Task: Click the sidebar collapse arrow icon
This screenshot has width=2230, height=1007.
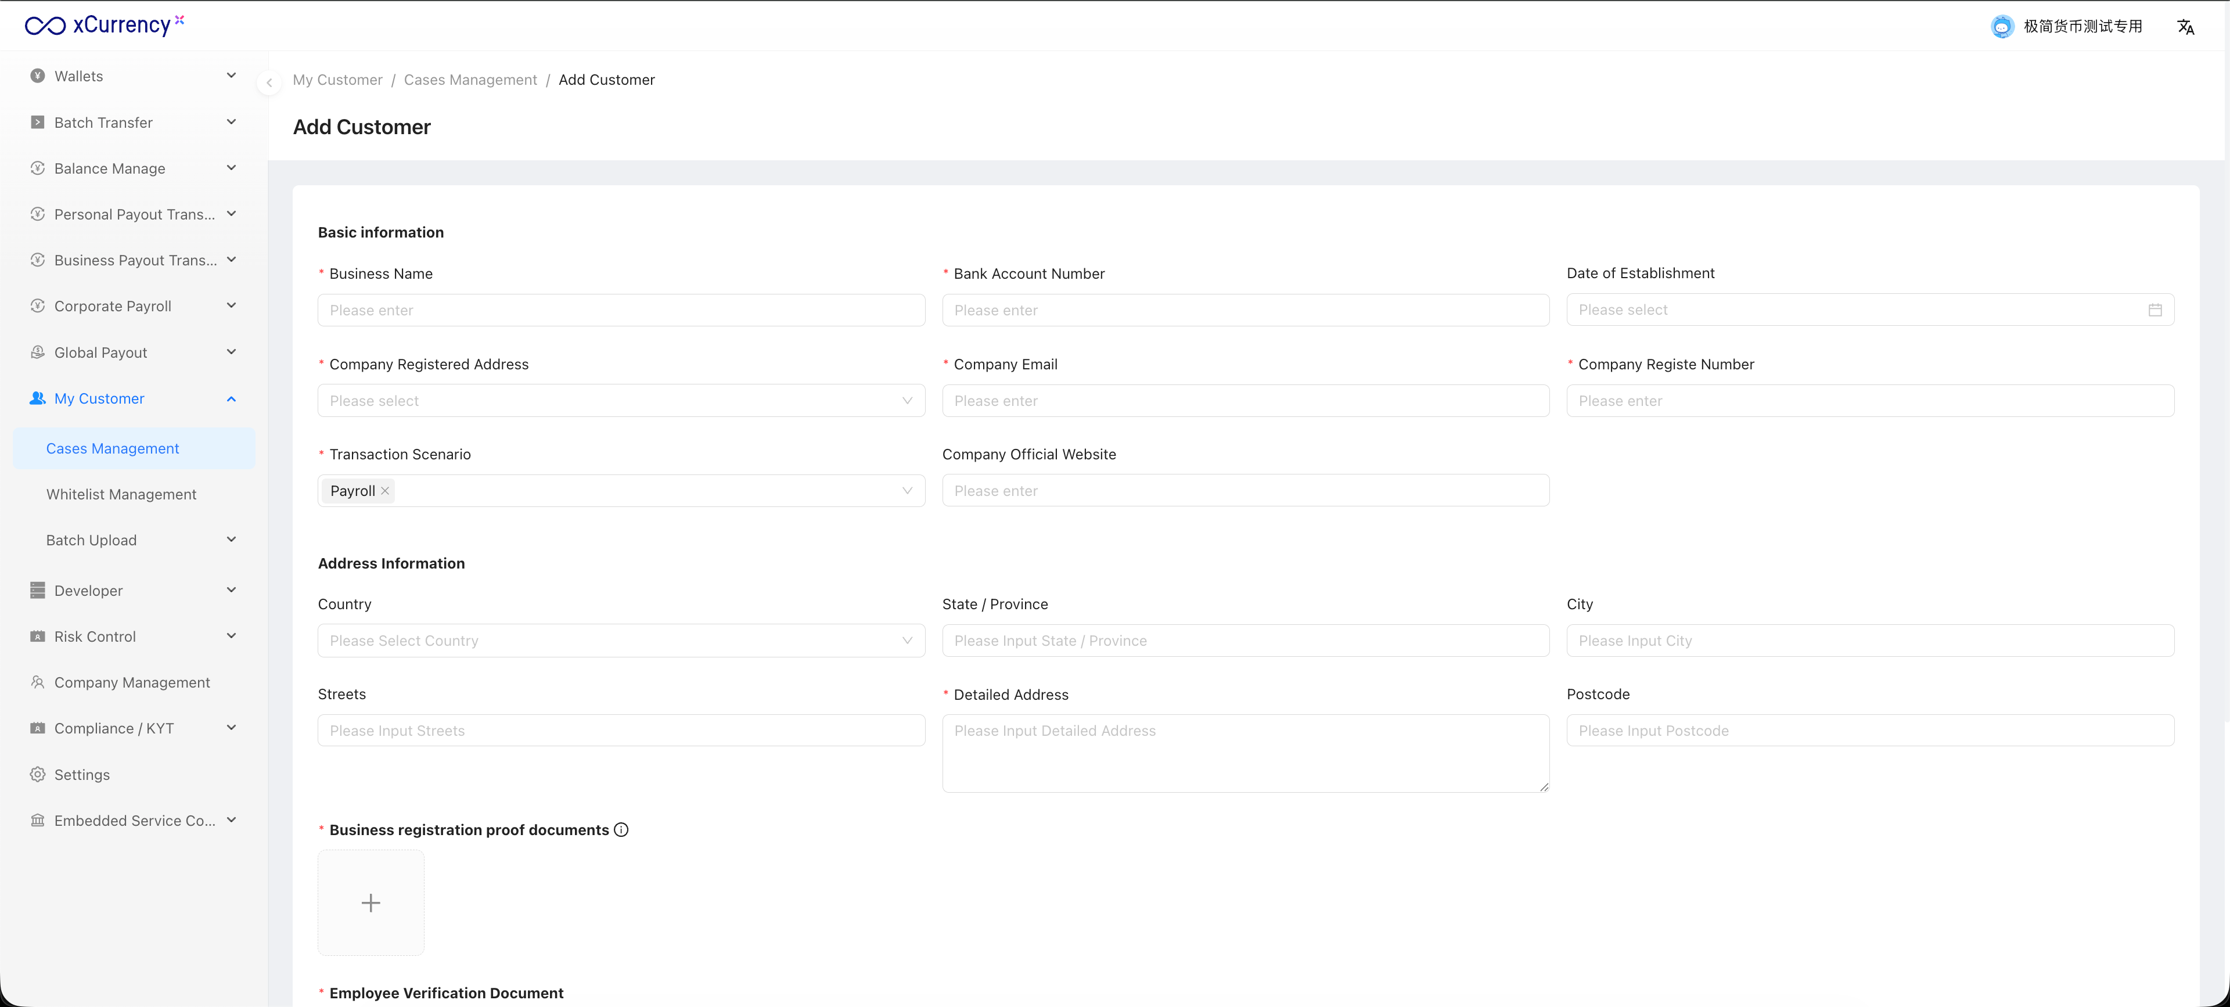Action: tap(269, 83)
